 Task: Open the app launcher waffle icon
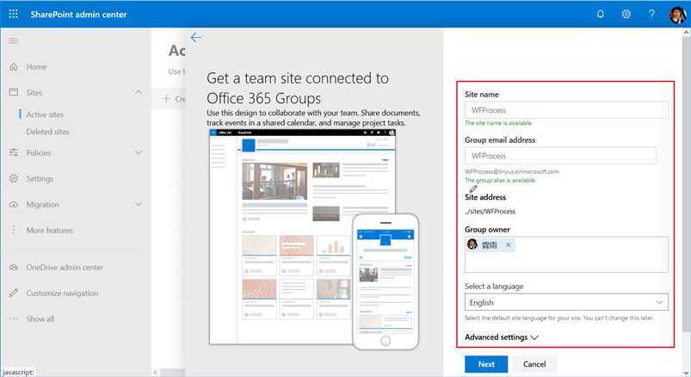(x=13, y=14)
